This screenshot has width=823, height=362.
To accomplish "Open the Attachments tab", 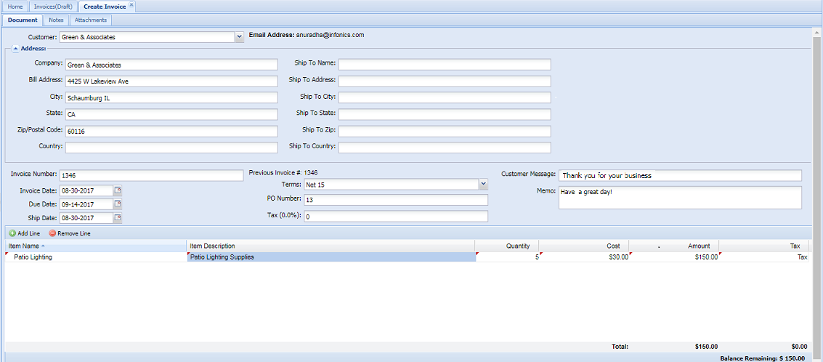I will point(91,20).
